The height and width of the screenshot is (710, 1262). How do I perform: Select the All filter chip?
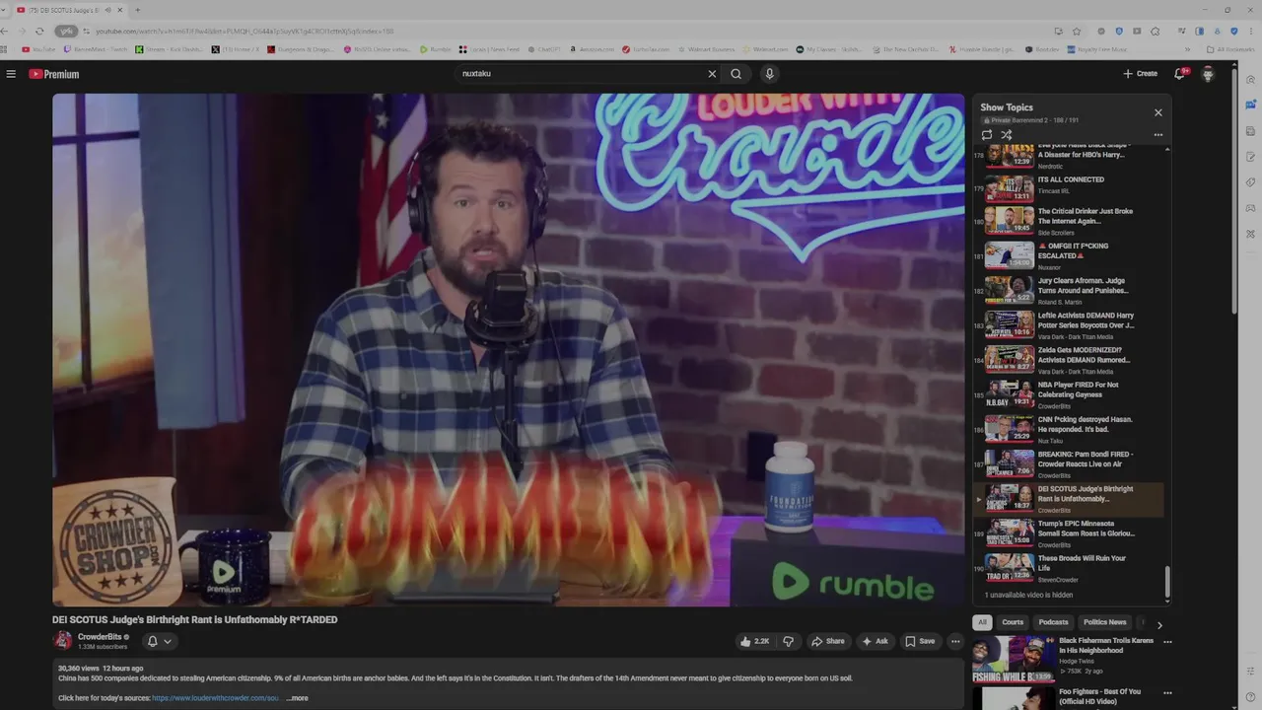click(982, 622)
